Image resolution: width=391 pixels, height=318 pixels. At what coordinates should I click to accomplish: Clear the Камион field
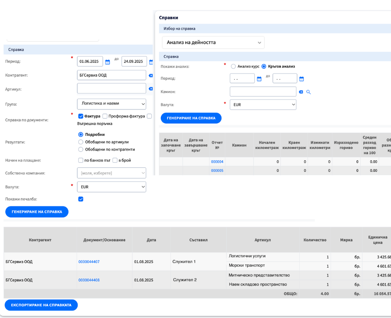pyautogui.click(x=300, y=92)
